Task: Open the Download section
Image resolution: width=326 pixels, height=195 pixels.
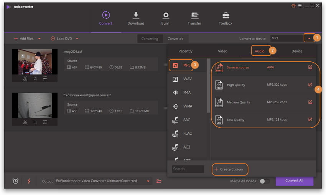Action: pos(136,18)
